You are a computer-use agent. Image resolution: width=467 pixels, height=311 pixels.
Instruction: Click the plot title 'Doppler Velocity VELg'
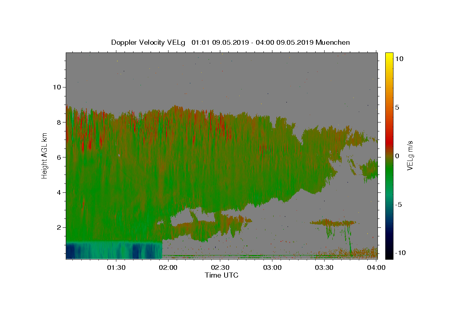(x=148, y=42)
